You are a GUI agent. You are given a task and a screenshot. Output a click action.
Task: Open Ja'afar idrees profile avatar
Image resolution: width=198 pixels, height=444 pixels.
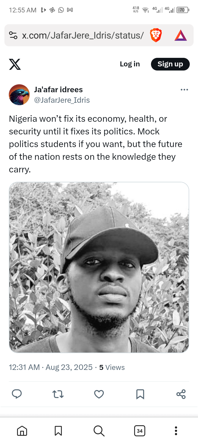pyautogui.click(x=19, y=95)
